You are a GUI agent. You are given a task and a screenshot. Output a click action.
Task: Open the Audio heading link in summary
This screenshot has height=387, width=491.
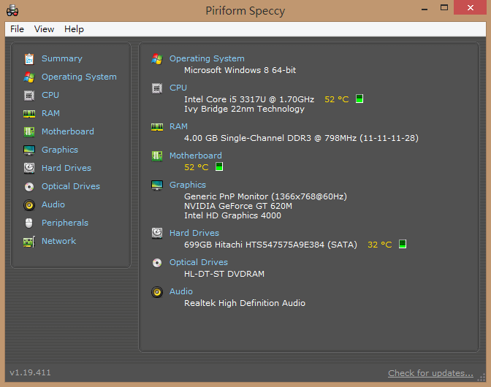click(x=181, y=291)
